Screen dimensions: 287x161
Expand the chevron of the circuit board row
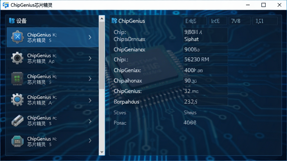(90, 79)
